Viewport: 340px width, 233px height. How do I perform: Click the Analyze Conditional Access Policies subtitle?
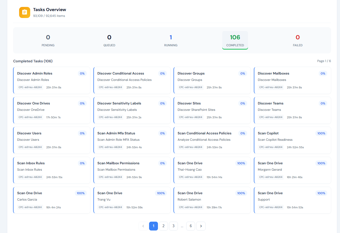pyautogui.click(x=204, y=140)
